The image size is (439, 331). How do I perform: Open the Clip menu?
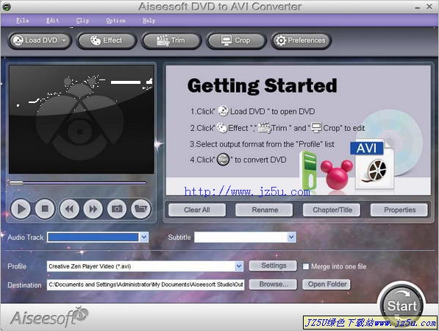click(x=82, y=21)
